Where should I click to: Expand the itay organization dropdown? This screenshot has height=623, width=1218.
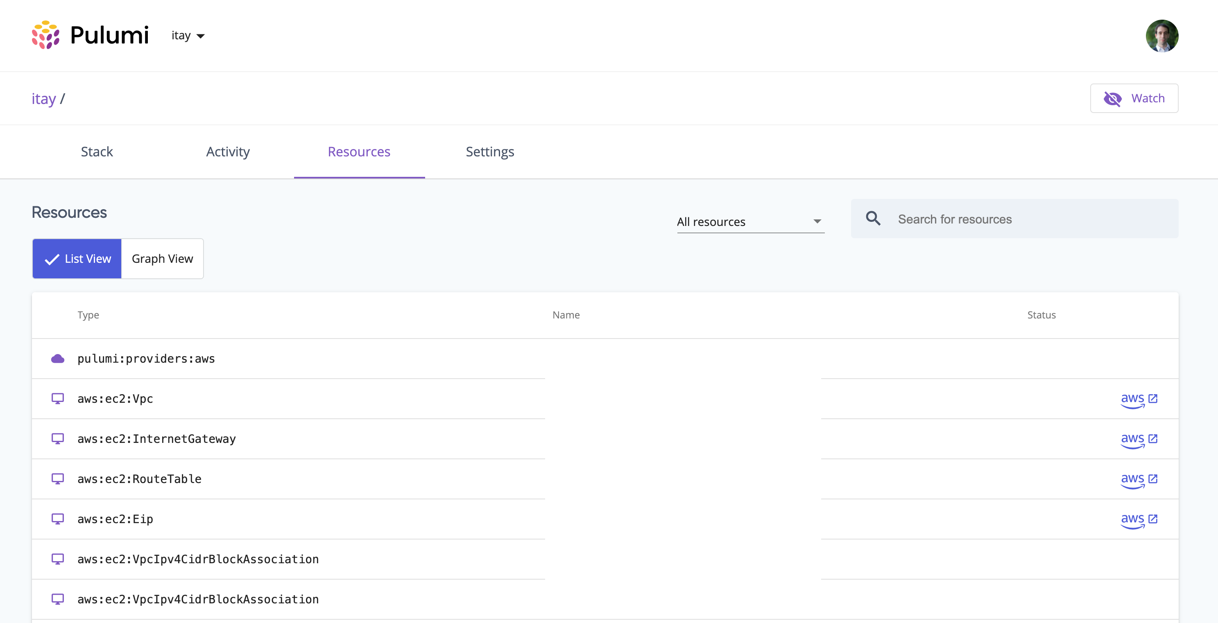coord(188,36)
